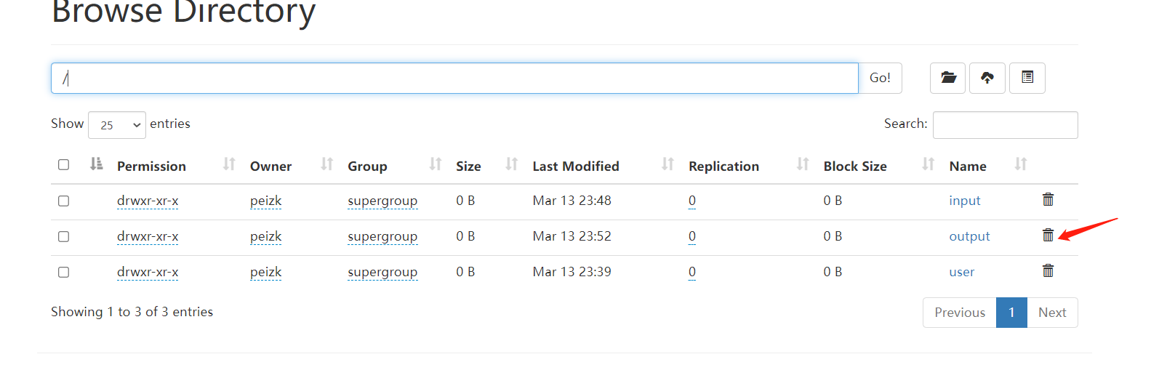
Task: Click the Next pagination button
Action: tap(1051, 313)
